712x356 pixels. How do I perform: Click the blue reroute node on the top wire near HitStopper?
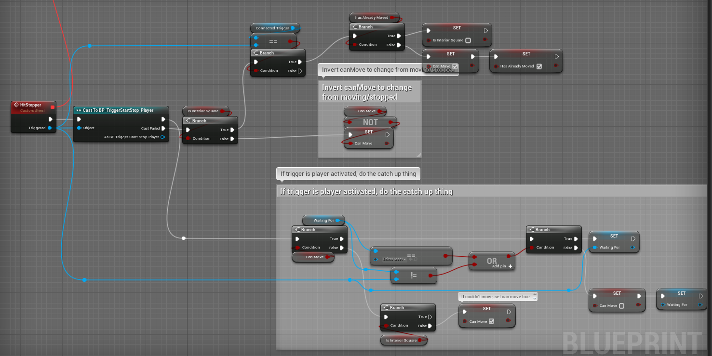[90, 46]
